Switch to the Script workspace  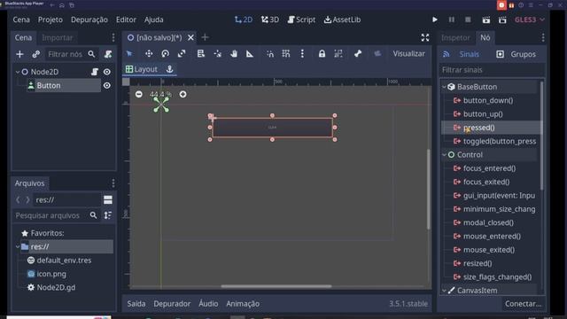point(301,19)
